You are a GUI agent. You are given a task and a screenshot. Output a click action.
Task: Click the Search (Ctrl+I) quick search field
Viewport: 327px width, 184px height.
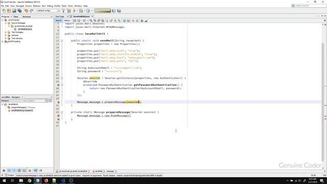(x=311, y=6)
